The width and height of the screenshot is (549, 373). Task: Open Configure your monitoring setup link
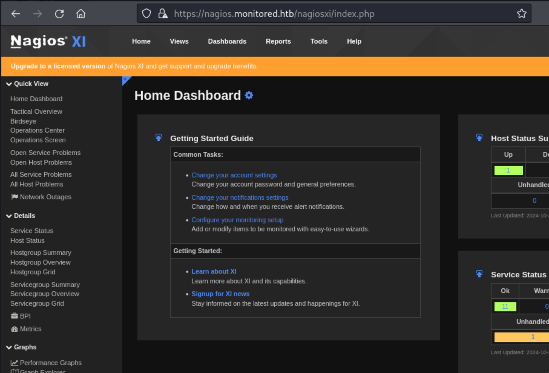click(238, 220)
